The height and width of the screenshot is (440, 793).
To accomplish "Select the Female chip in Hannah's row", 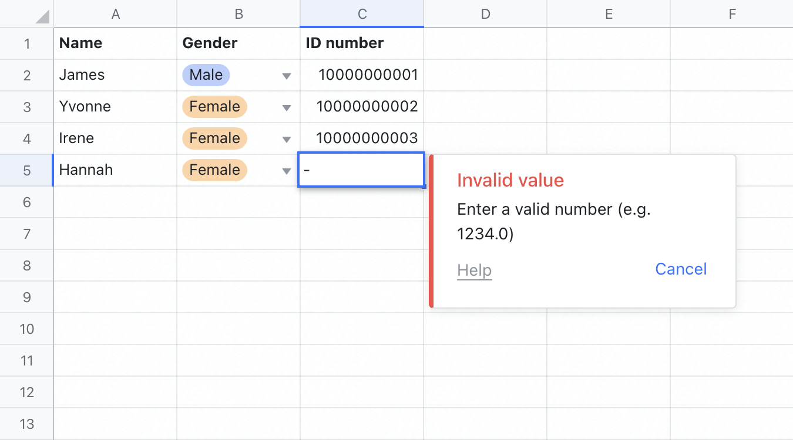I will (x=214, y=170).
